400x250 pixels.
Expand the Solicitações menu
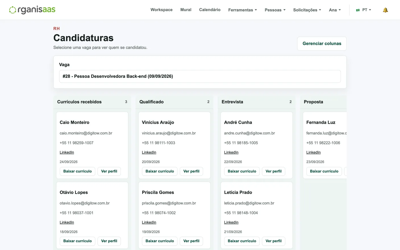point(307,10)
